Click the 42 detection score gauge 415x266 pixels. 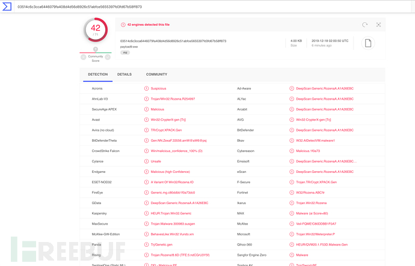96,30
